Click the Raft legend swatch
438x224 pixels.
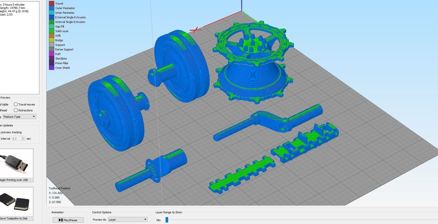click(51, 54)
